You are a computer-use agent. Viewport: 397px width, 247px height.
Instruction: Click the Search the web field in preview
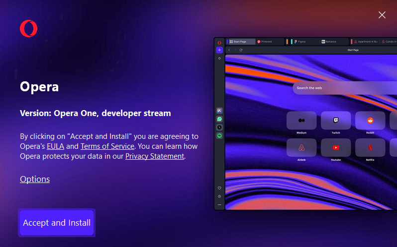pyautogui.click(x=345, y=88)
